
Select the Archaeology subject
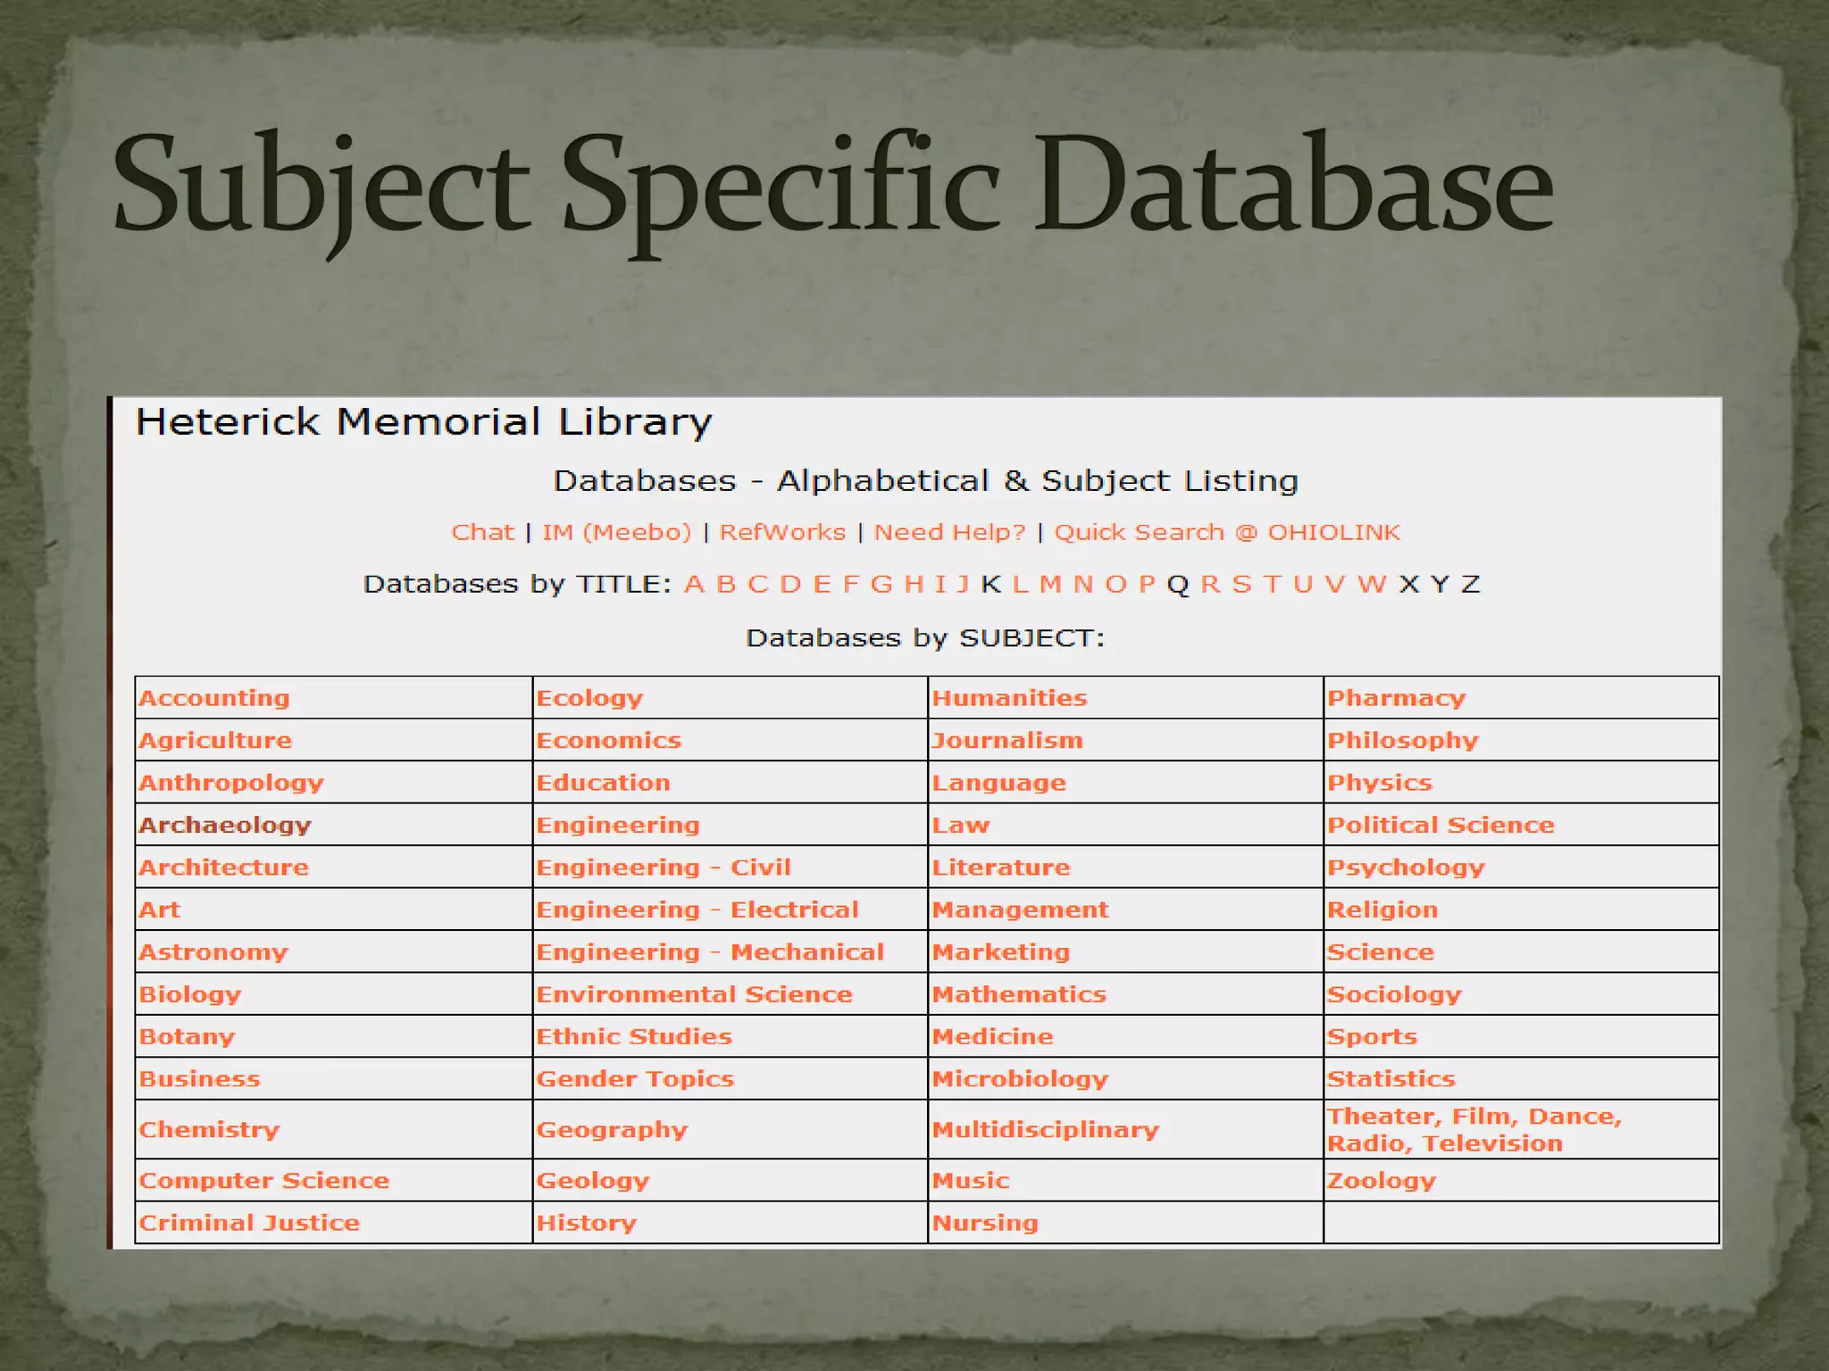[225, 826]
